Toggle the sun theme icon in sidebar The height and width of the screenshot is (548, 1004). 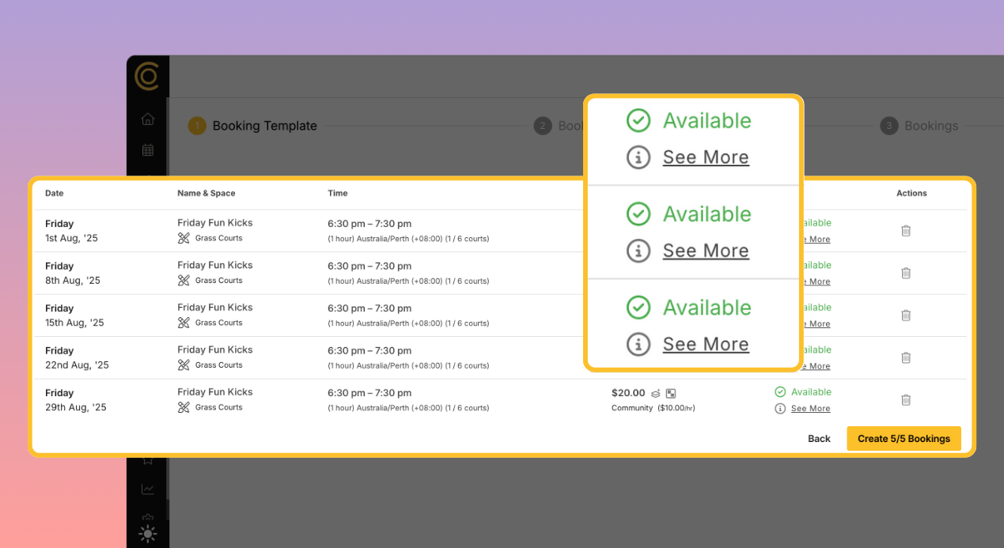pos(148,534)
